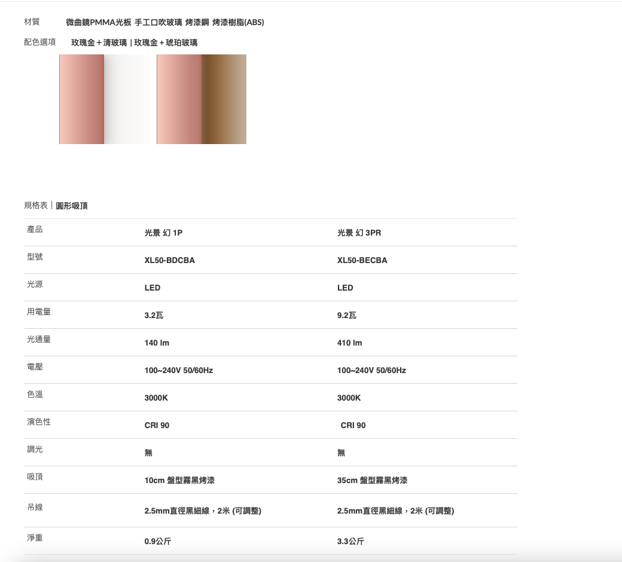Select the 玫瑰金＋清玻璃 color swatch
622x562 pixels.
coord(104,99)
